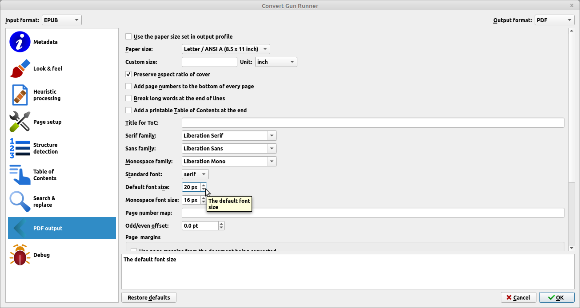The width and height of the screenshot is (580, 308).
Task: Open the Input format dropdown
Action: click(x=62, y=20)
